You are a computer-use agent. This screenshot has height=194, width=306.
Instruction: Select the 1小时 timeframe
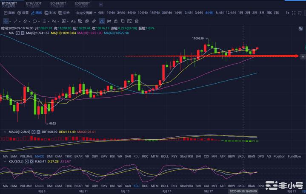tap(178, 13)
